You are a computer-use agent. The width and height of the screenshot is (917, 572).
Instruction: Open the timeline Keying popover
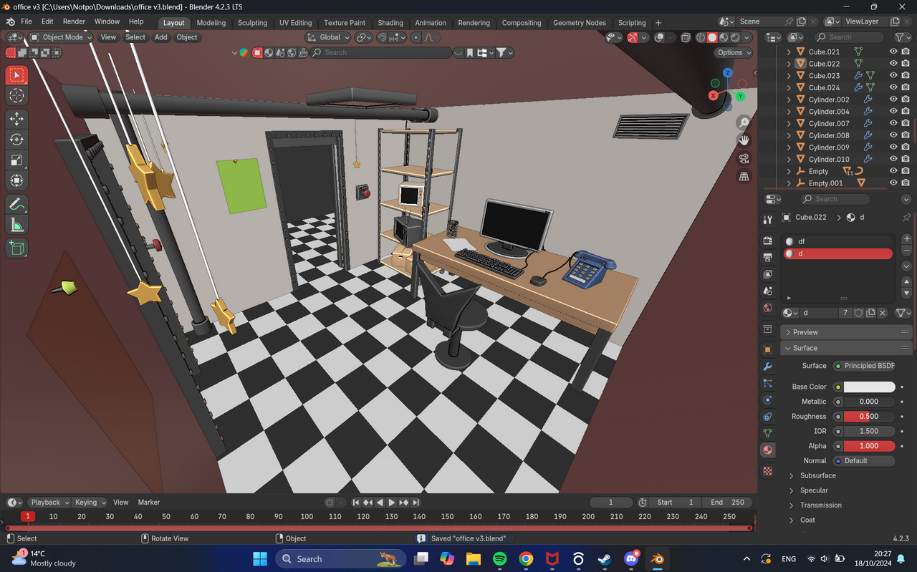coord(90,503)
